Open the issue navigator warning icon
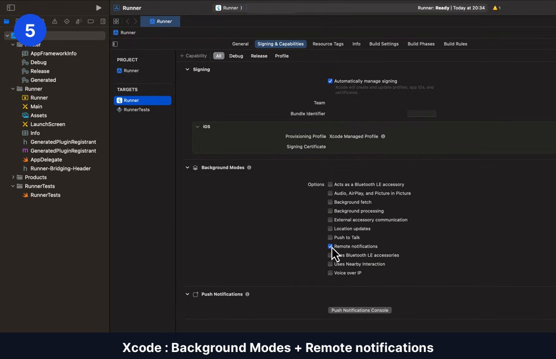556x359 pixels. pos(54,21)
